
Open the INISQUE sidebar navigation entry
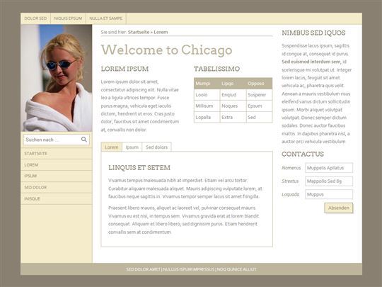[x=57, y=198]
